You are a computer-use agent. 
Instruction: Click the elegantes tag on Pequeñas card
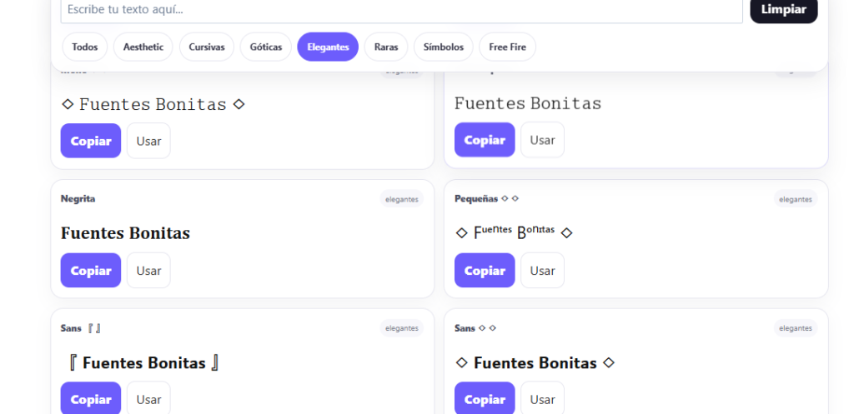796,199
